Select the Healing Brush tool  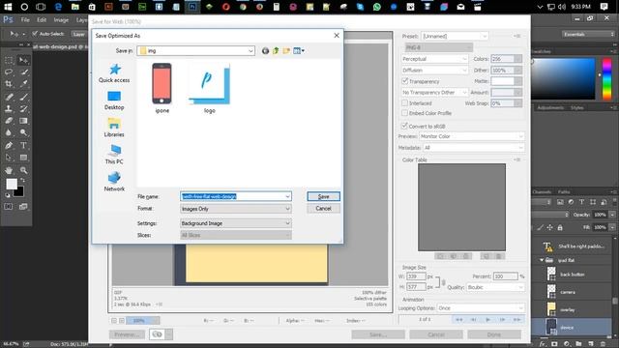tap(9, 97)
